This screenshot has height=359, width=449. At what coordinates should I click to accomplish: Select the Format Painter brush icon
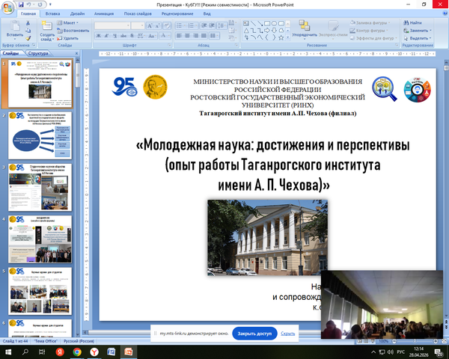coord(28,37)
